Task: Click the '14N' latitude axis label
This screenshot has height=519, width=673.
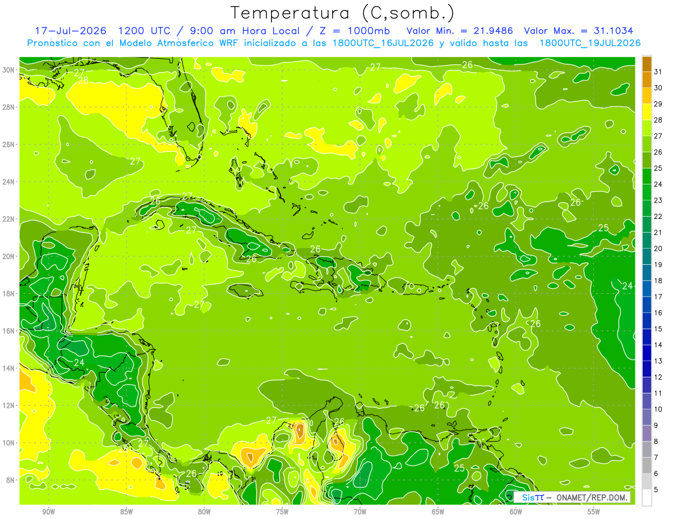Action: pyautogui.click(x=9, y=368)
